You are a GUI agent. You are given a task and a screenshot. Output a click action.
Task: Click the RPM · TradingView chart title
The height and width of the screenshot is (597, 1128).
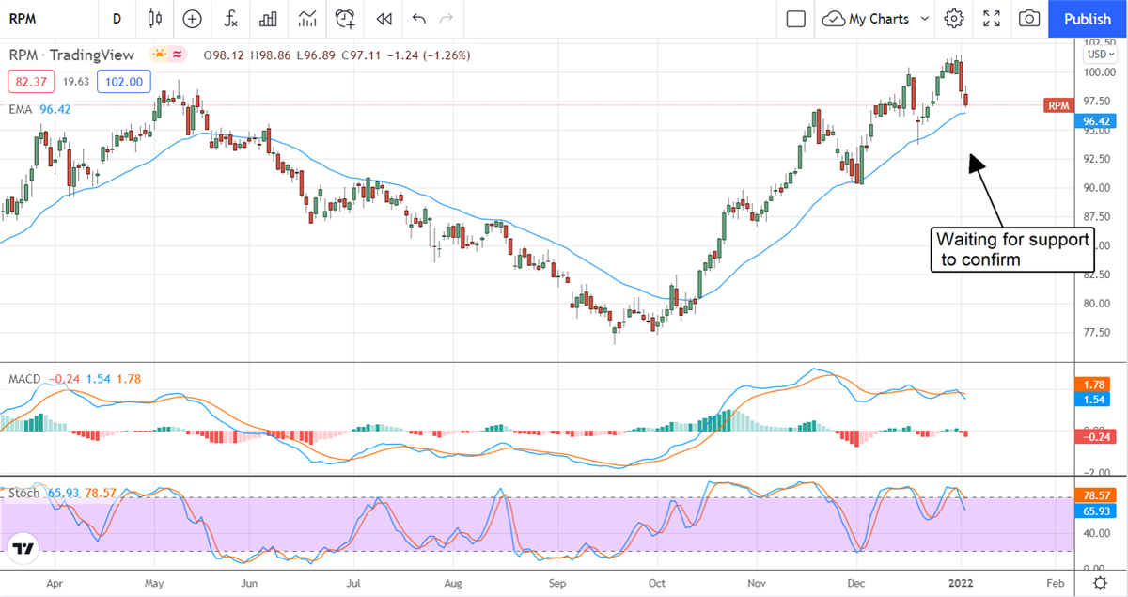[71, 55]
